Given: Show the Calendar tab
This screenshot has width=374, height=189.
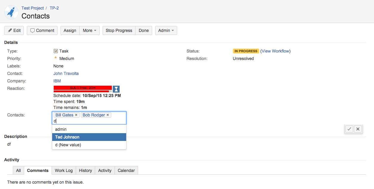Looking at the screenshot, I should (x=126, y=170).
